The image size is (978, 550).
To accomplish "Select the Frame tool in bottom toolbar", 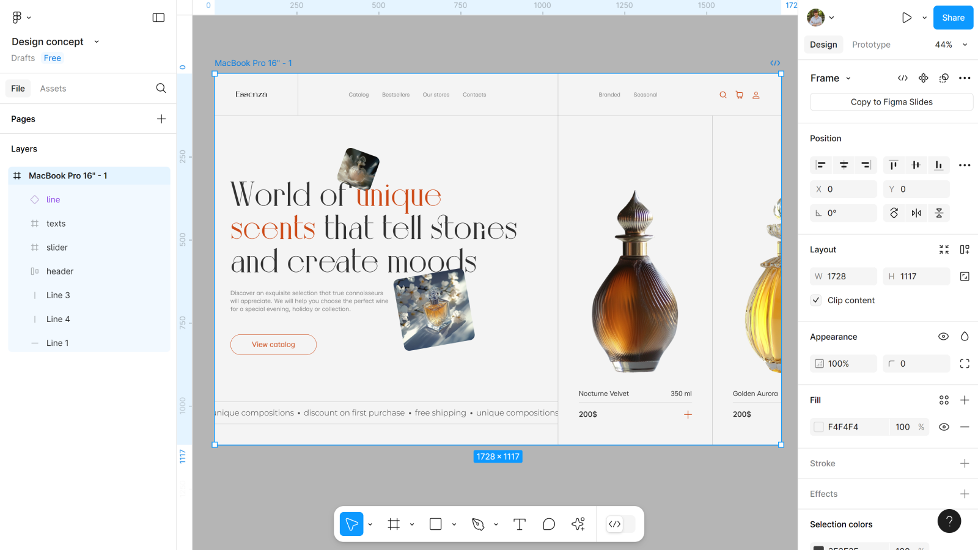I will click(394, 524).
